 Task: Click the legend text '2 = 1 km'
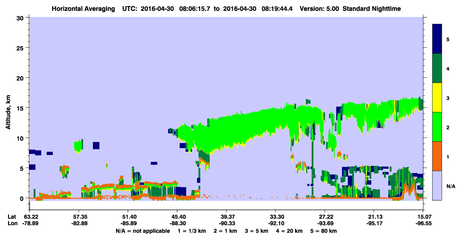(x=225, y=231)
